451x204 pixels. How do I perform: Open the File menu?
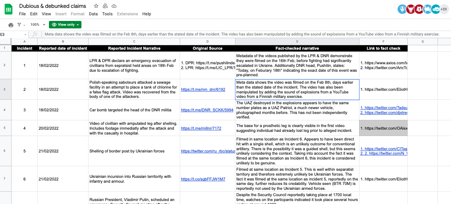[x=22, y=14]
